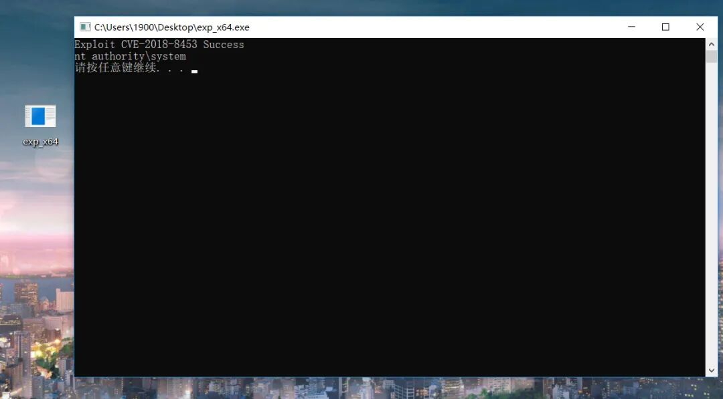This screenshot has height=399, width=723.
Task: Click the title bar path C:\Users\1900\Desktop\exp_x64.exe
Action: click(x=172, y=27)
